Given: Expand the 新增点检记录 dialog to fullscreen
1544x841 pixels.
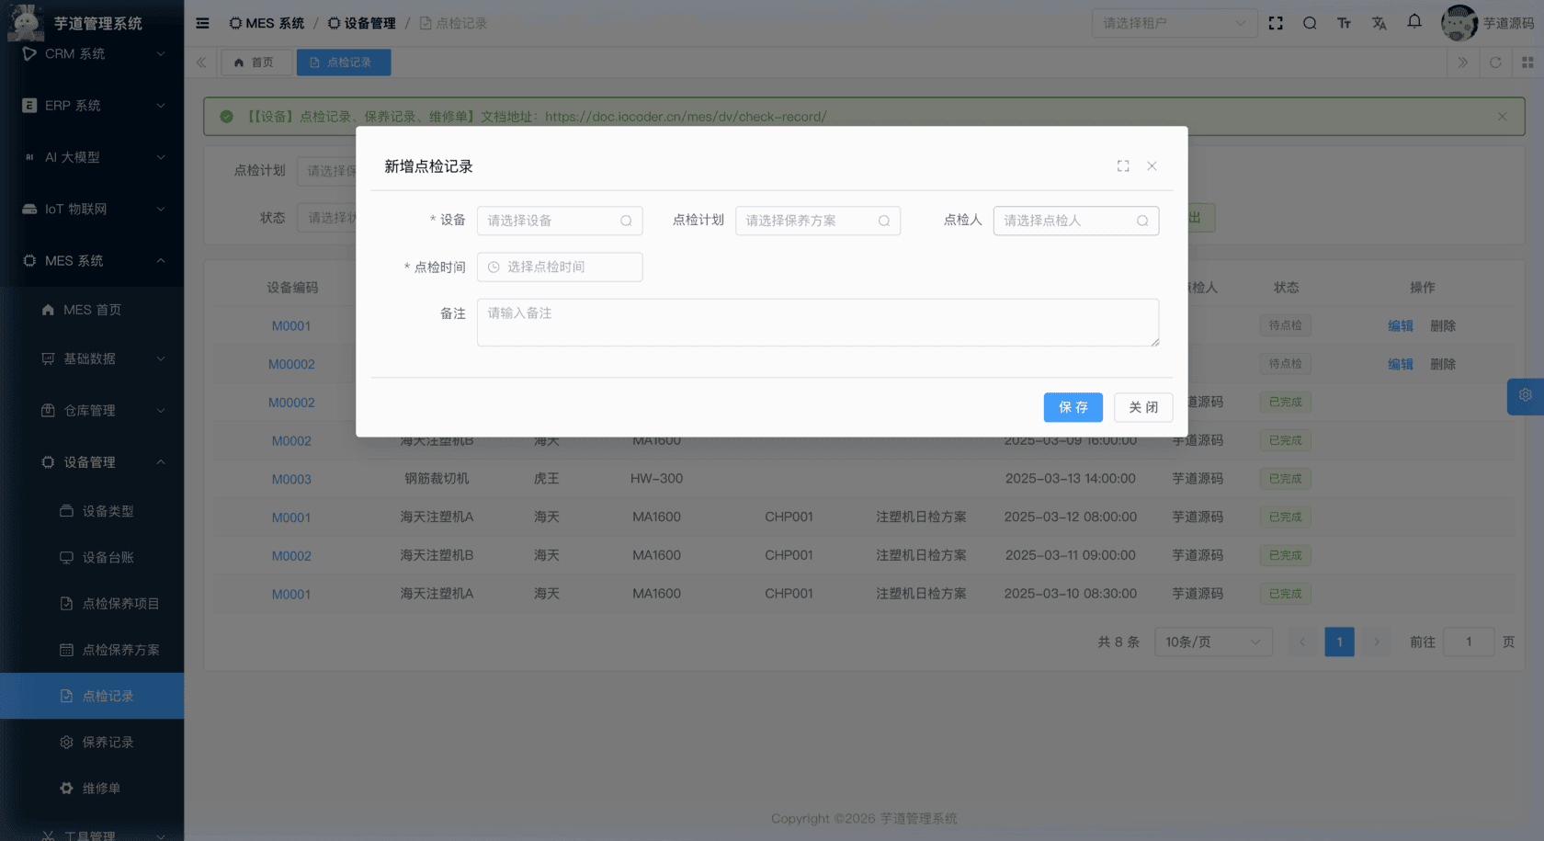Looking at the screenshot, I should point(1122,165).
